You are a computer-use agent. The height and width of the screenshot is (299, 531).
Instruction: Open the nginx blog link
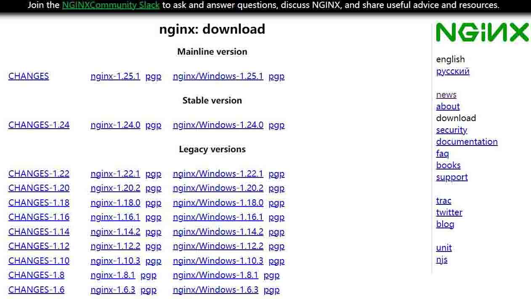[x=445, y=224]
